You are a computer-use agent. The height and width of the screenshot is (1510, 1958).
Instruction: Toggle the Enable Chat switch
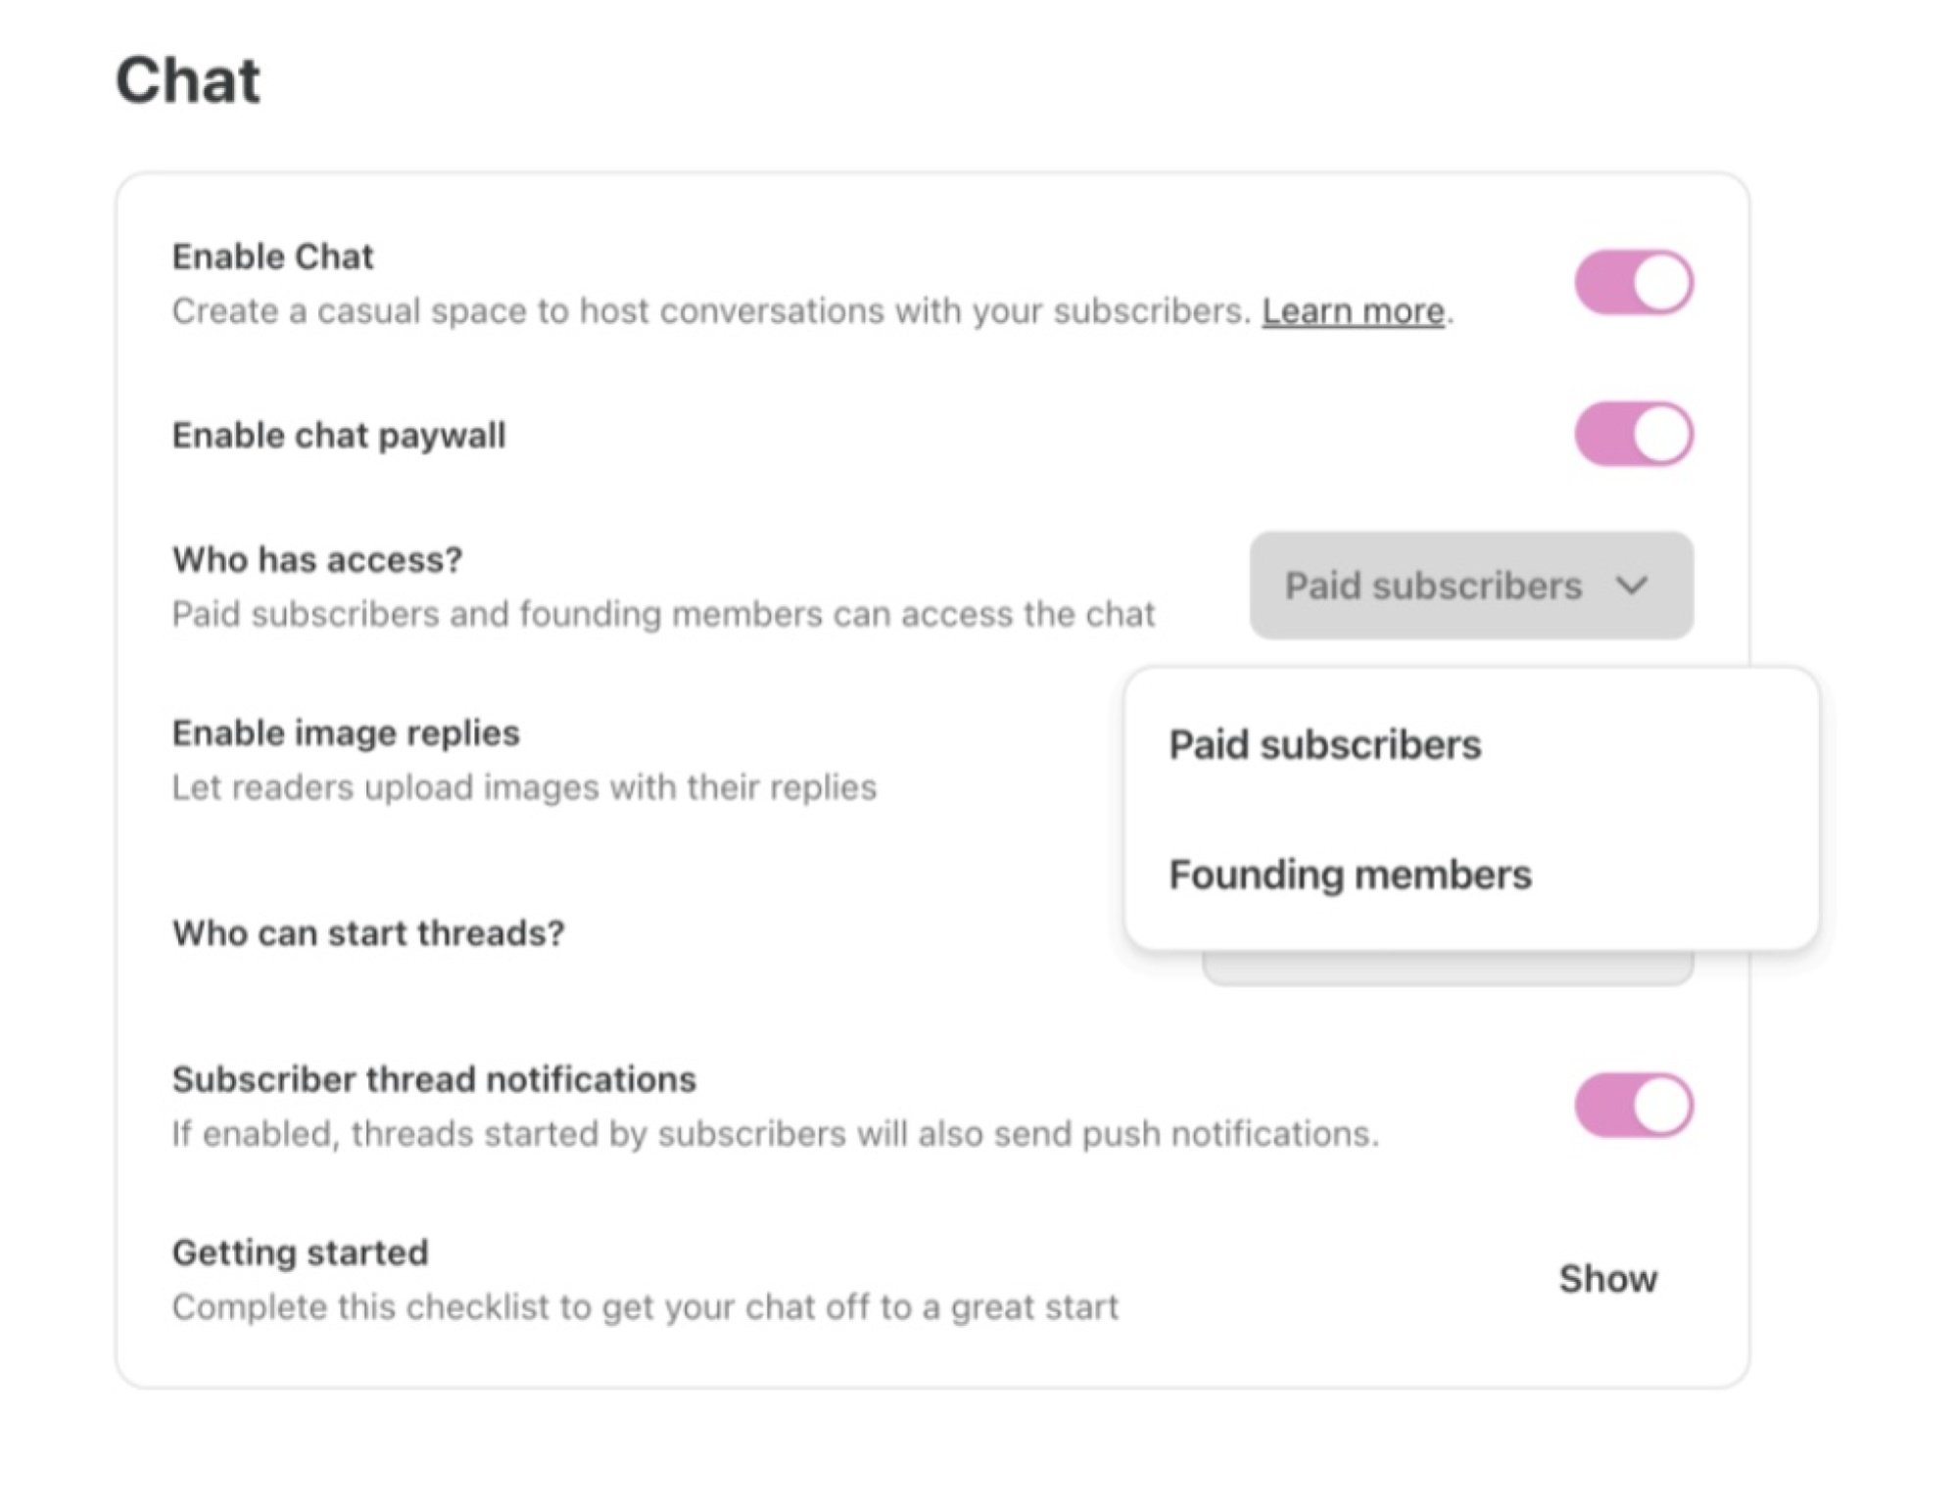click(1633, 282)
